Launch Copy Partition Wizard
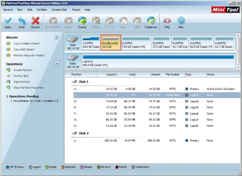 click(26, 43)
